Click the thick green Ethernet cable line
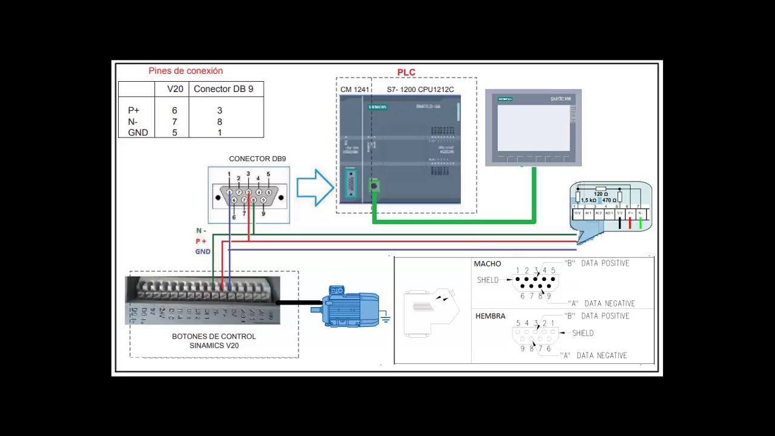The height and width of the screenshot is (436, 775). [454, 221]
